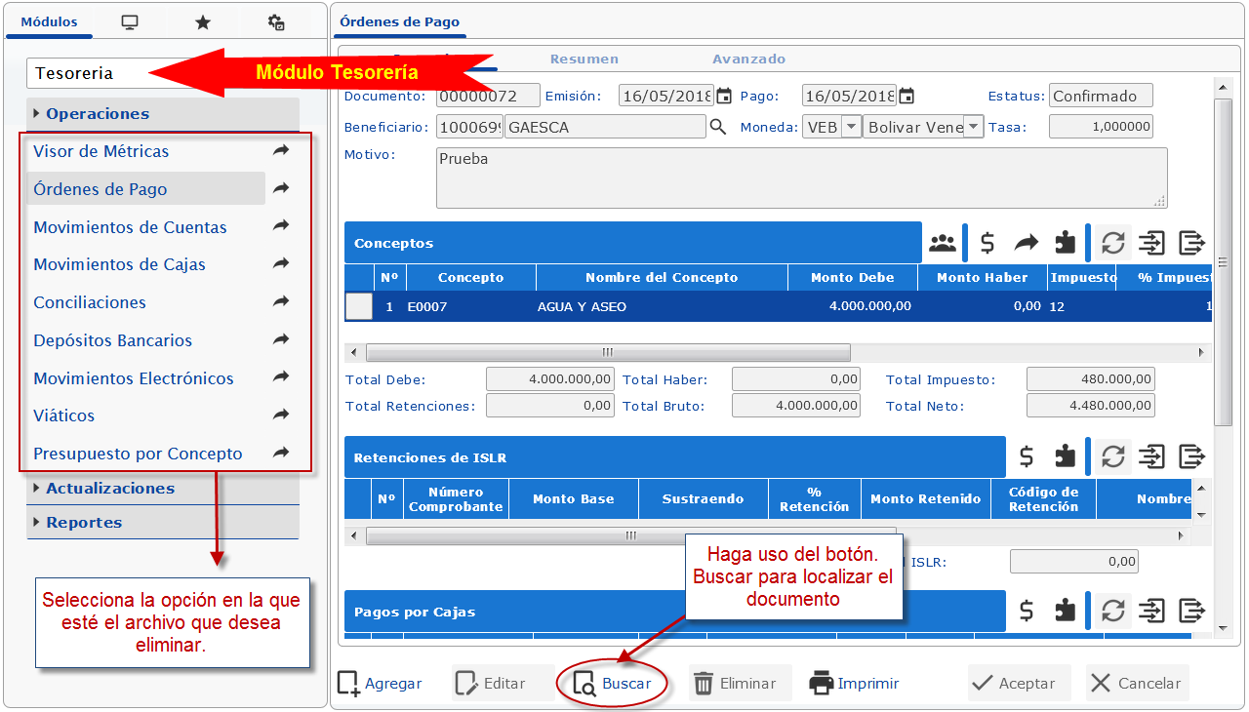The height and width of the screenshot is (712, 1249).
Task: Click the Agregar button
Action: click(x=381, y=683)
